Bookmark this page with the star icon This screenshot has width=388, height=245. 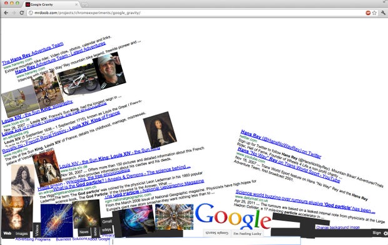374,13
